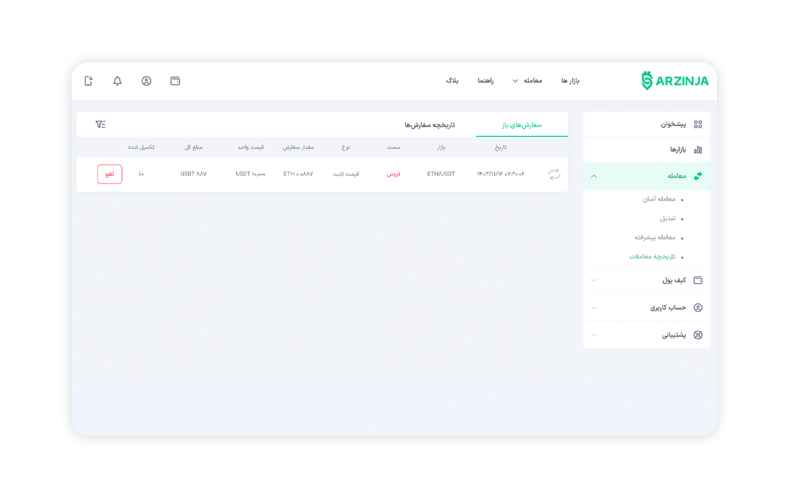This screenshot has height=498, width=786.
Task: Expand the کیف پول section chevron
Action: 594,280
